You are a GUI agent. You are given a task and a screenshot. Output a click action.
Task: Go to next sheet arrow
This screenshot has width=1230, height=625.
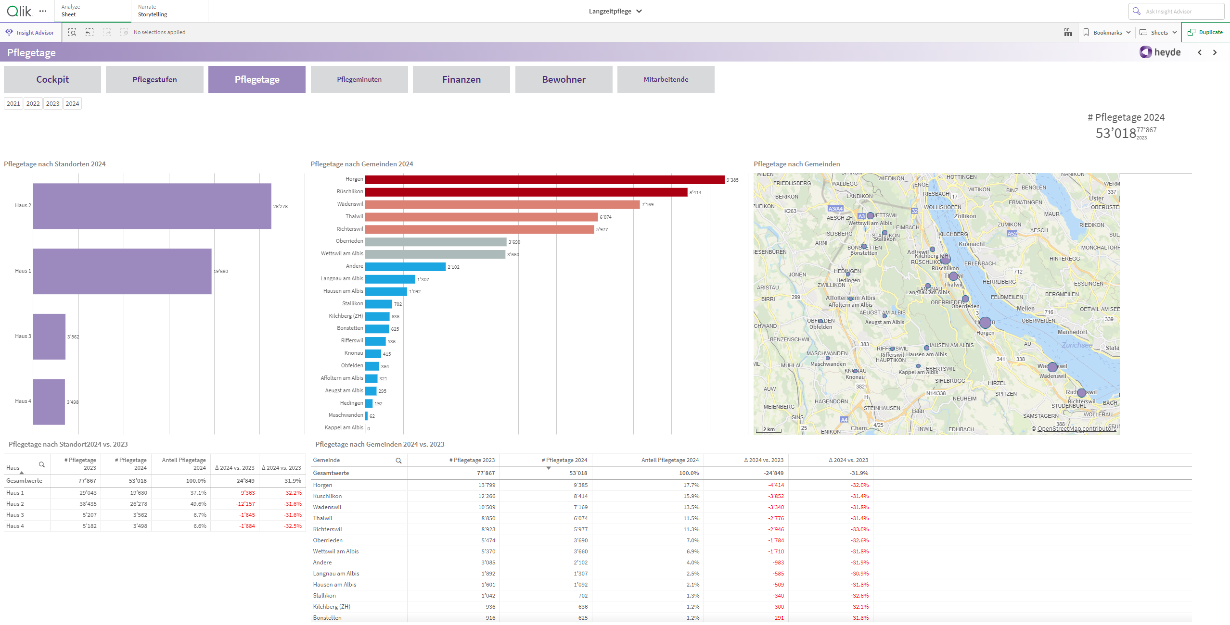click(x=1215, y=52)
